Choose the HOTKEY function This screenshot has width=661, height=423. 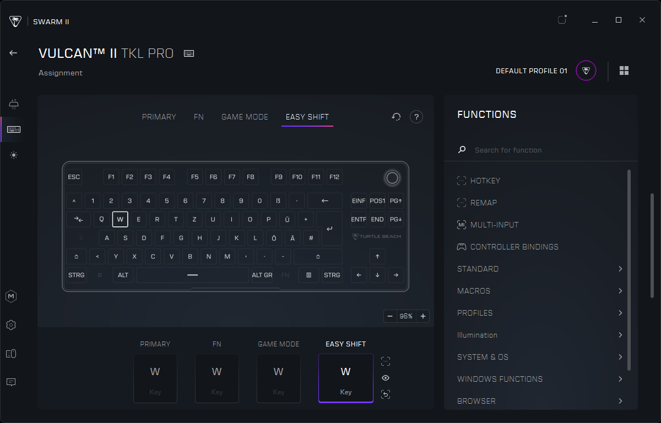tap(479, 181)
